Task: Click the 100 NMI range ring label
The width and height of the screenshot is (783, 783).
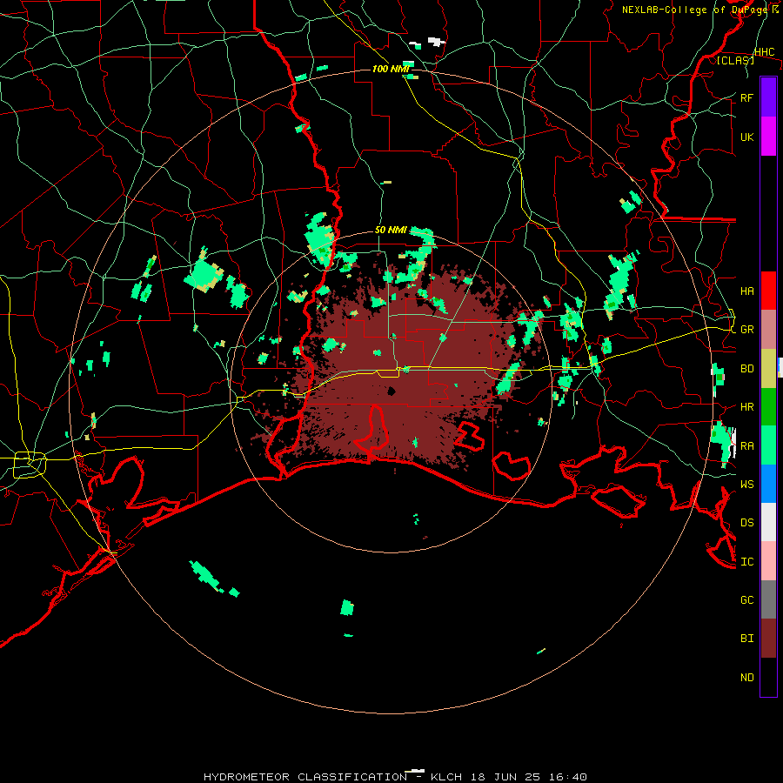Action: tap(390, 69)
